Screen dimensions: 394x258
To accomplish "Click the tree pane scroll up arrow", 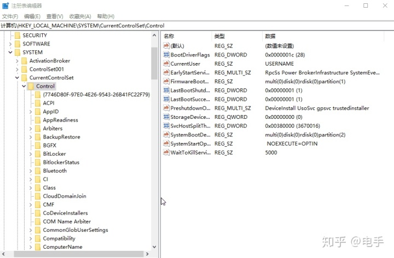I will (x=154, y=36).
